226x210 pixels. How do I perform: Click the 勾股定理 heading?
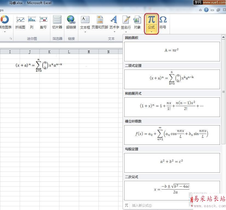131,149
